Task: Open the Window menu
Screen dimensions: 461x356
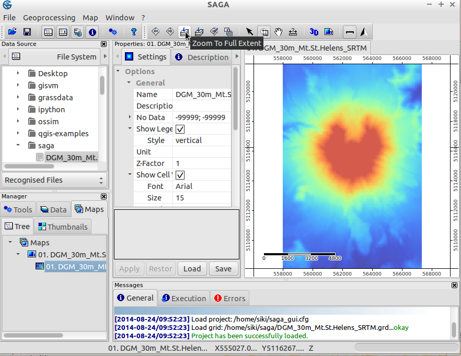Action: [120, 18]
